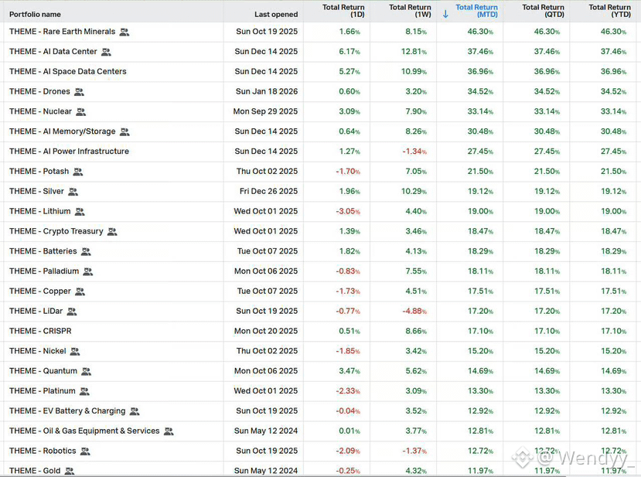The height and width of the screenshot is (477, 641).
Task: Open THEME - LiDar portfolio
Action: point(36,312)
